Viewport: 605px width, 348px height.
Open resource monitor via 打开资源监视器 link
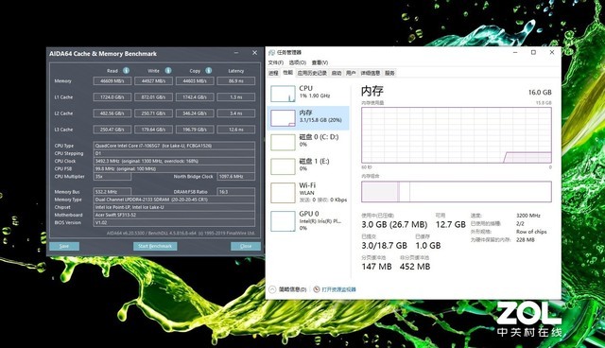(x=338, y=289)
